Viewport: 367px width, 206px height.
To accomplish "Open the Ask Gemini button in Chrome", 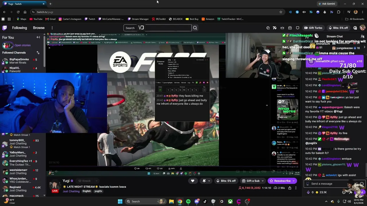I will pyautogui.click(x=326, y=4).
